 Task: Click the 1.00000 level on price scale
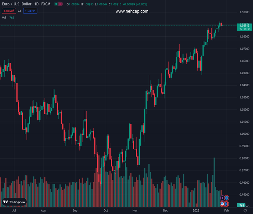244,134
